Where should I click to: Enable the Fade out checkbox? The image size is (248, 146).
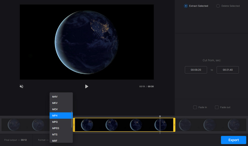point(217,107)
